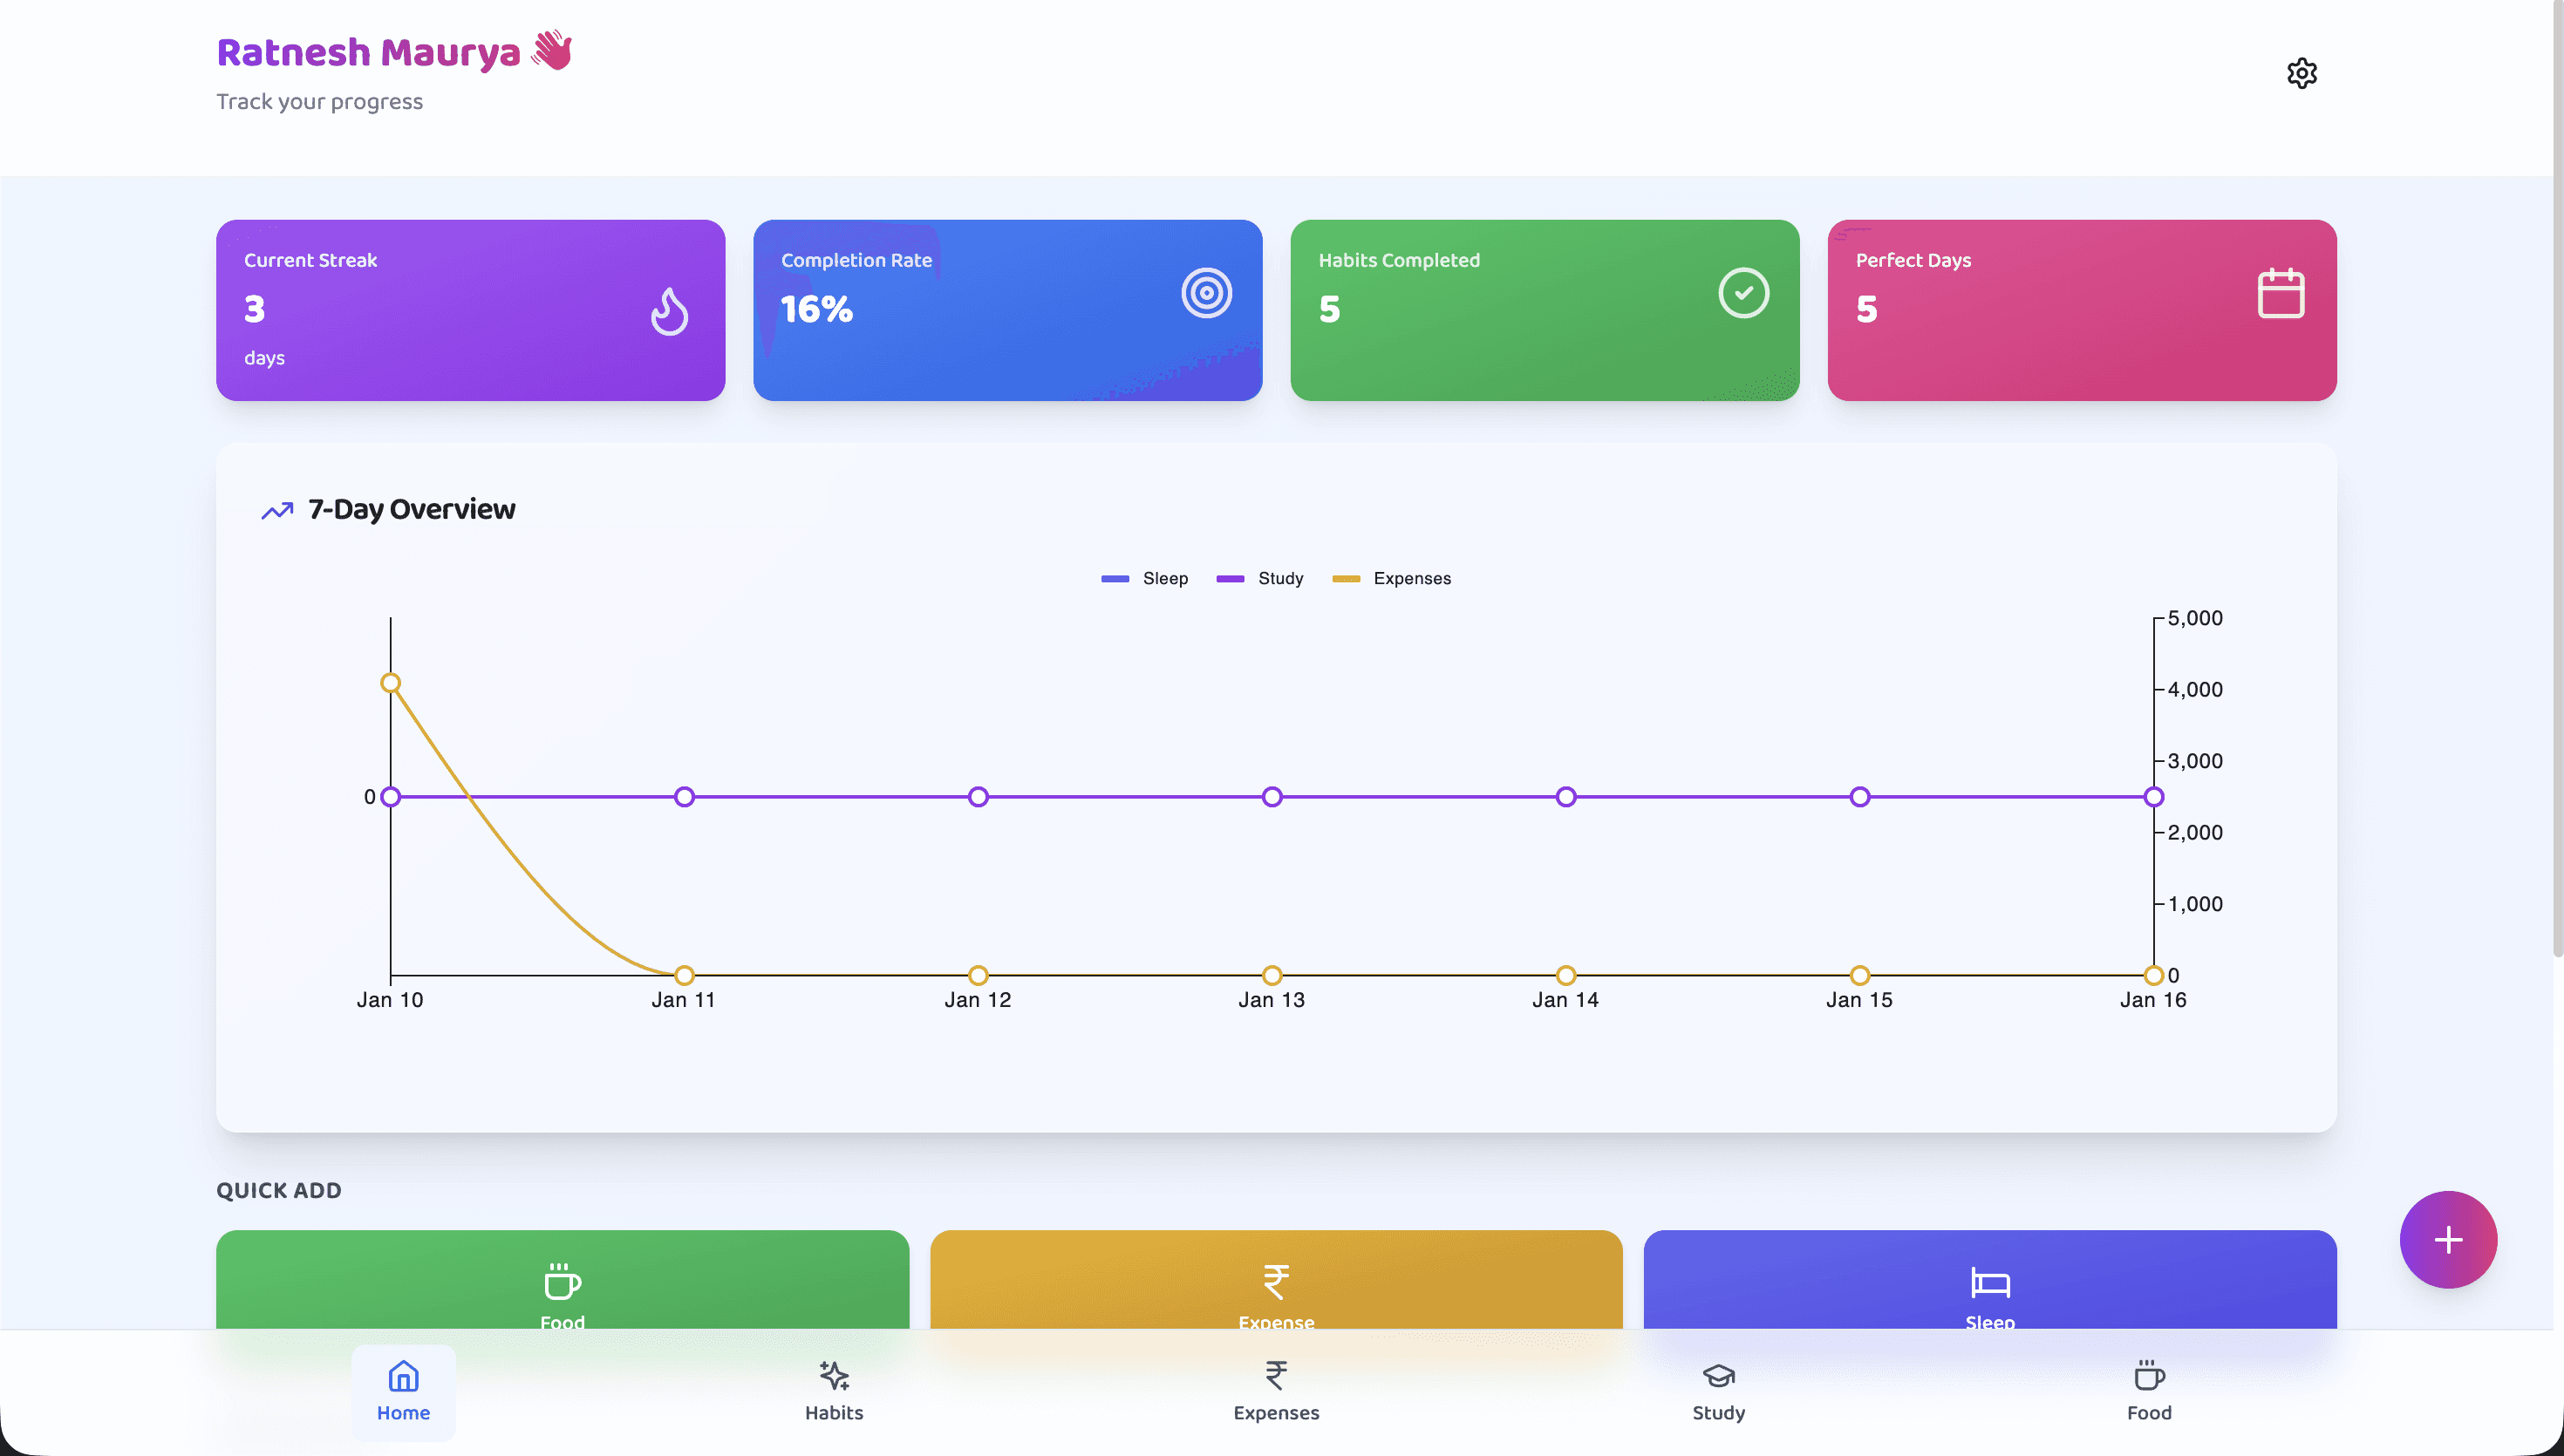Click the waving hand emoji by the name

552,50
